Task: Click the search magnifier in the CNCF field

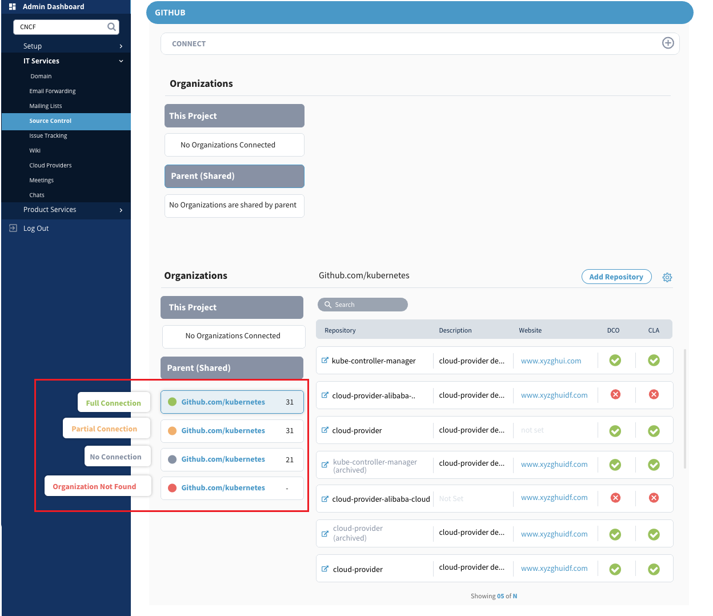Action: point(111,27)
